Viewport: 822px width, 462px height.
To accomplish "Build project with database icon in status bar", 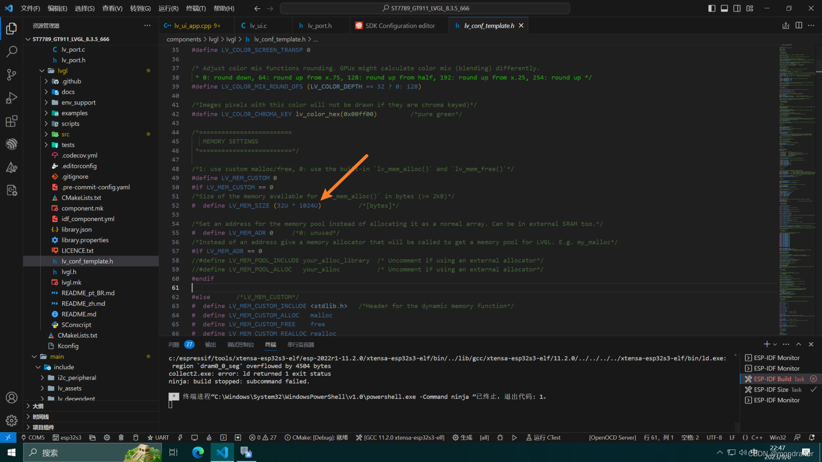I will [136, 437].
